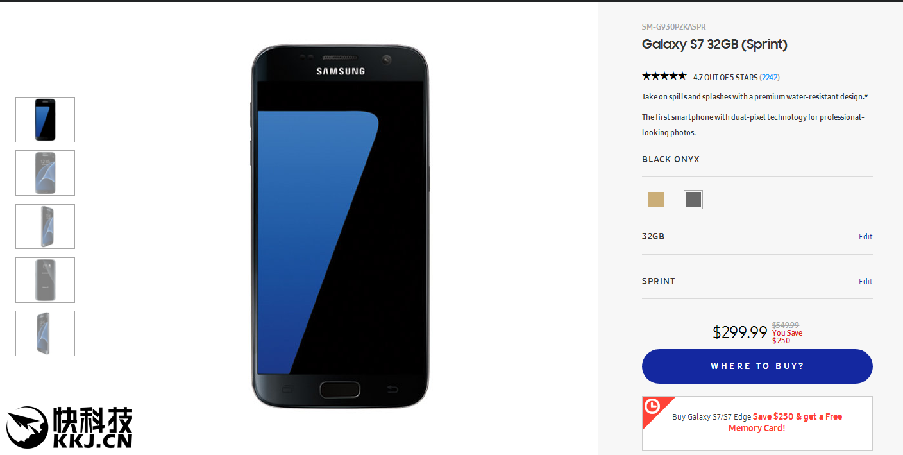This screenshot has width=903, height=455.
Task: Click the Galaxy S7 32GB (Sprint) title
Action: click(x=714, y=44)
